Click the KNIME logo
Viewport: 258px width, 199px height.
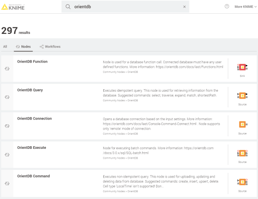(13, 7)
